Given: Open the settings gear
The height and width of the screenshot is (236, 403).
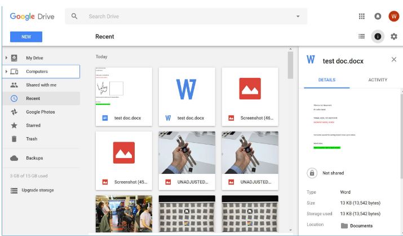Looking at the screenshot, I should point(394,37).
